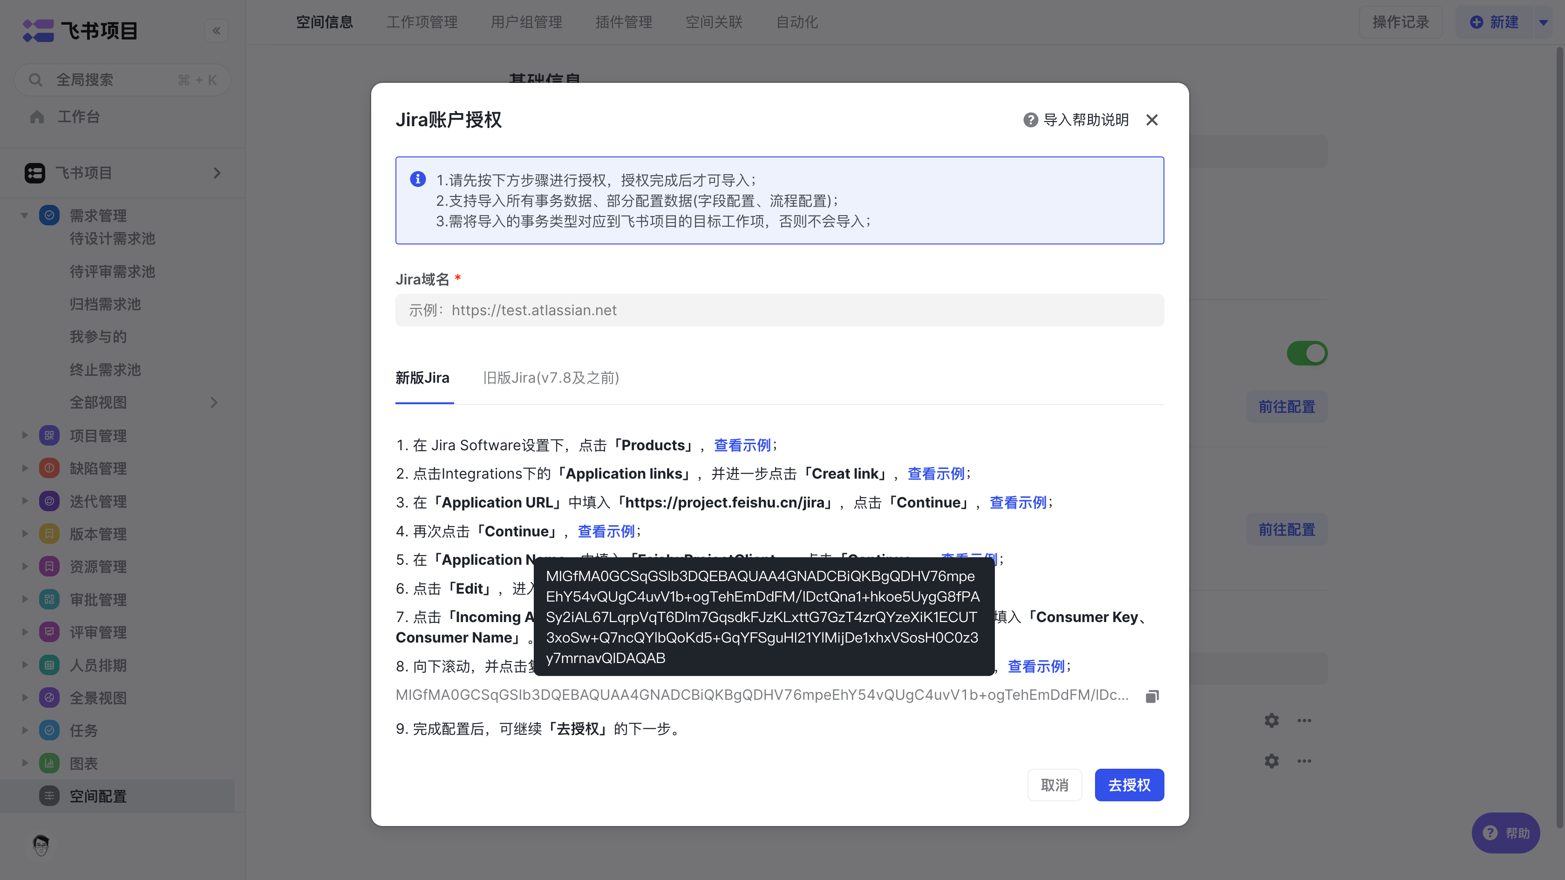The width and height of the screenshot is (1565, 880).
Task: Click the 任务 icon in sidebar
Action: tap(49, 731)
